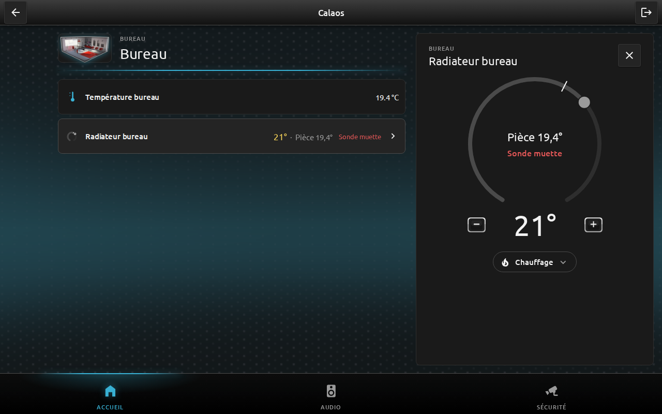Decrease setpoint with the minus button
This screenshot has width=662, height=414.
pyautogui.click(x=476, y=225)
